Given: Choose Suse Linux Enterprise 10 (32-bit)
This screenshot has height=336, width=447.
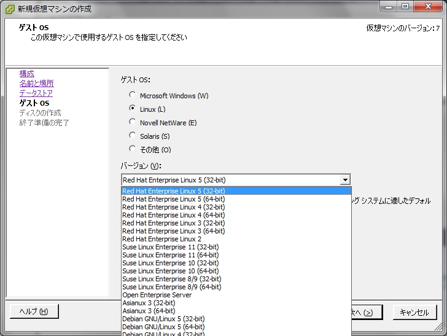Looking at the screenshot, I should tap(236, 263).
